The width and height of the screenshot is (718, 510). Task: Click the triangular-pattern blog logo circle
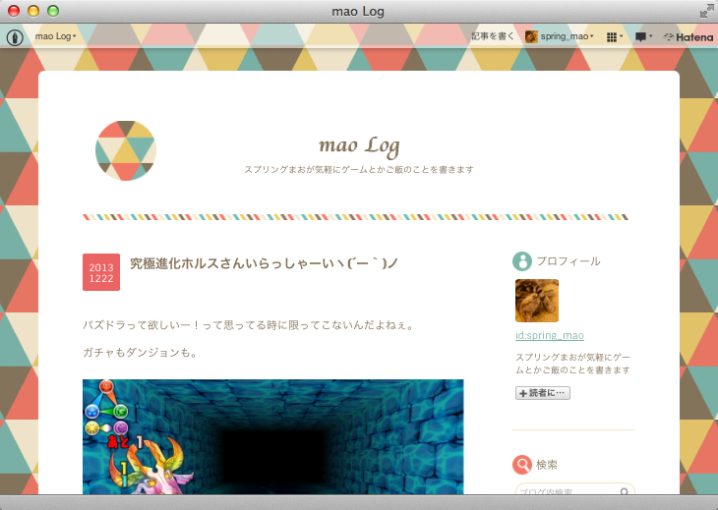tap(126, 150)
